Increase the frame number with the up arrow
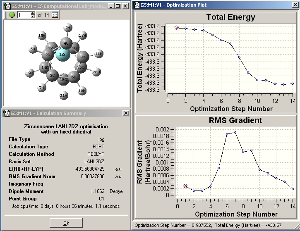This screenshot has width=300, height=231. pos(32,13)
